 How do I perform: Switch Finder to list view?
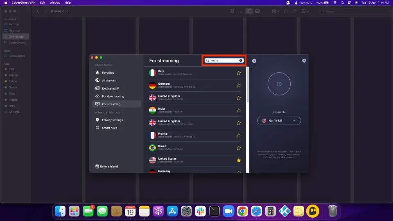(x=240, y=11)
